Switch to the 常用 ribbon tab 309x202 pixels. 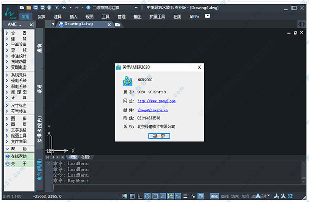[x=25, y=16]
